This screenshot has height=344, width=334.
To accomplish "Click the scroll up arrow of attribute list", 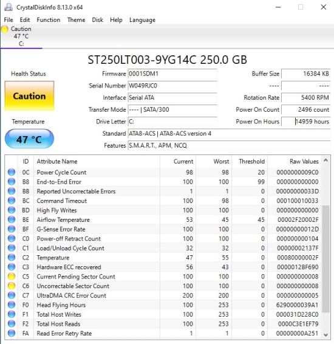I will coord(326,160).
